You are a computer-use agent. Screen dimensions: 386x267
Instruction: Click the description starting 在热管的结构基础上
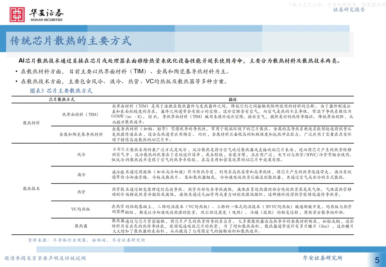pos(232,209)
